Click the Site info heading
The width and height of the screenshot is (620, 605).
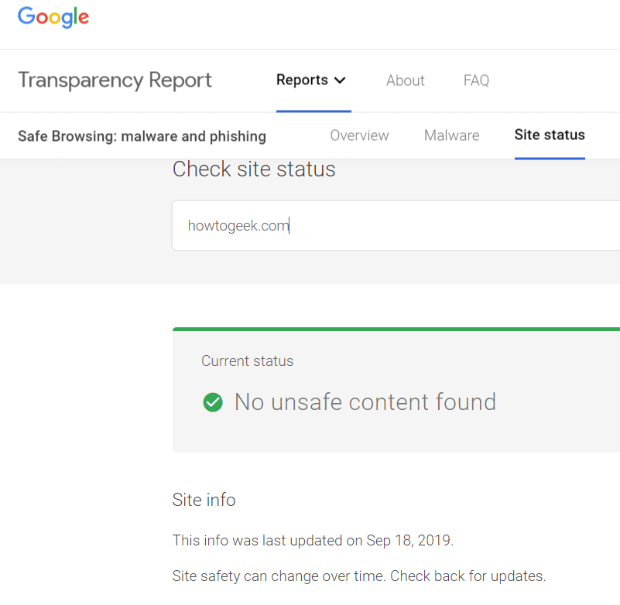204,500
